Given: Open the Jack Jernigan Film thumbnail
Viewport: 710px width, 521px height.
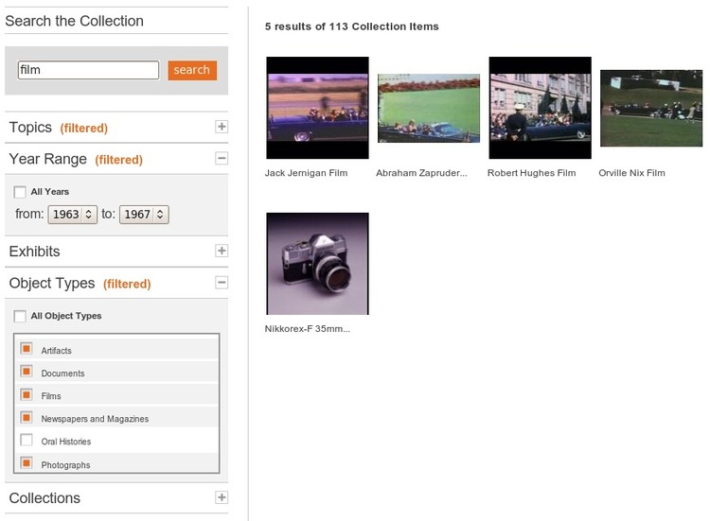Looking at the screenshot, I should tap(317, 108).
